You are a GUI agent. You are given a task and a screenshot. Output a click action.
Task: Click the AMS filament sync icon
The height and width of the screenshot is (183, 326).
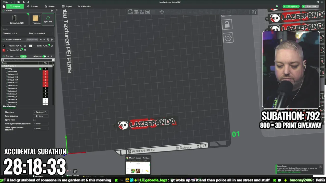[48, 40]
